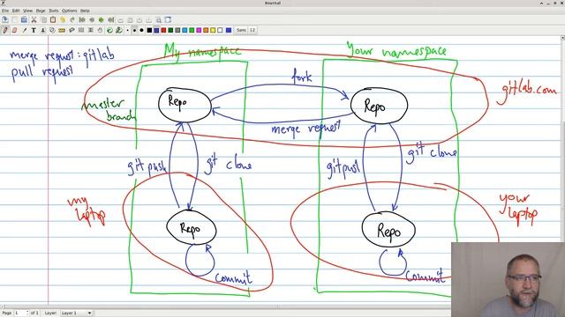Open a file with the Open icon
Image resolution: width=565 pixels, height=317 pixels.
tap(24, 19)
